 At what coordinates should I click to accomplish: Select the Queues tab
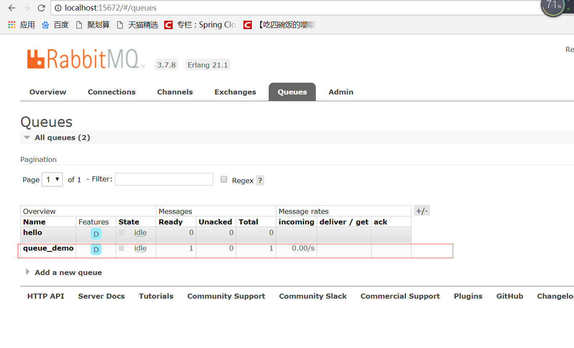tap(292, 92)
